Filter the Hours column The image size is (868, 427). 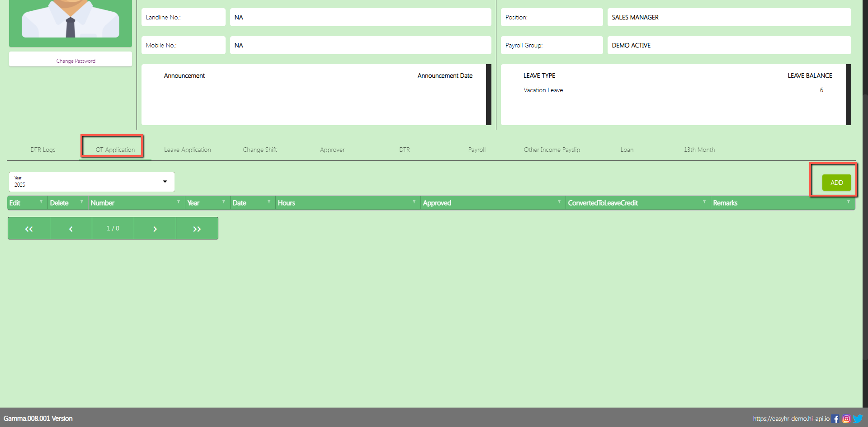tap(414, 202)
